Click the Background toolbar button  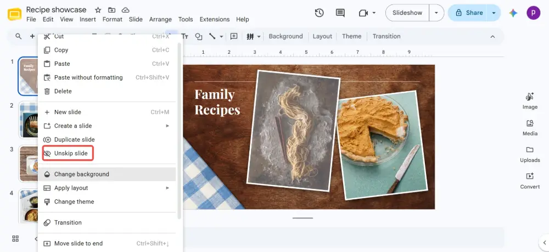285,36
